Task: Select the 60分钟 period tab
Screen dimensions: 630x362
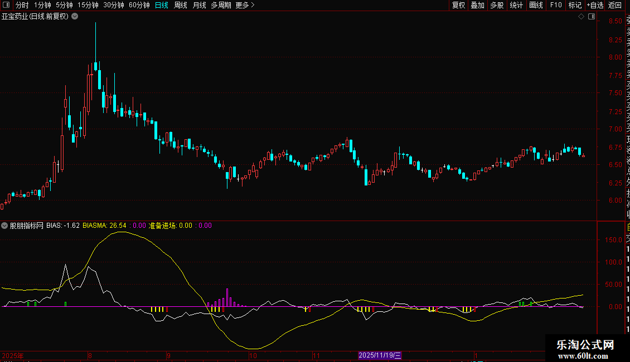Action: [x=139, y=5]
